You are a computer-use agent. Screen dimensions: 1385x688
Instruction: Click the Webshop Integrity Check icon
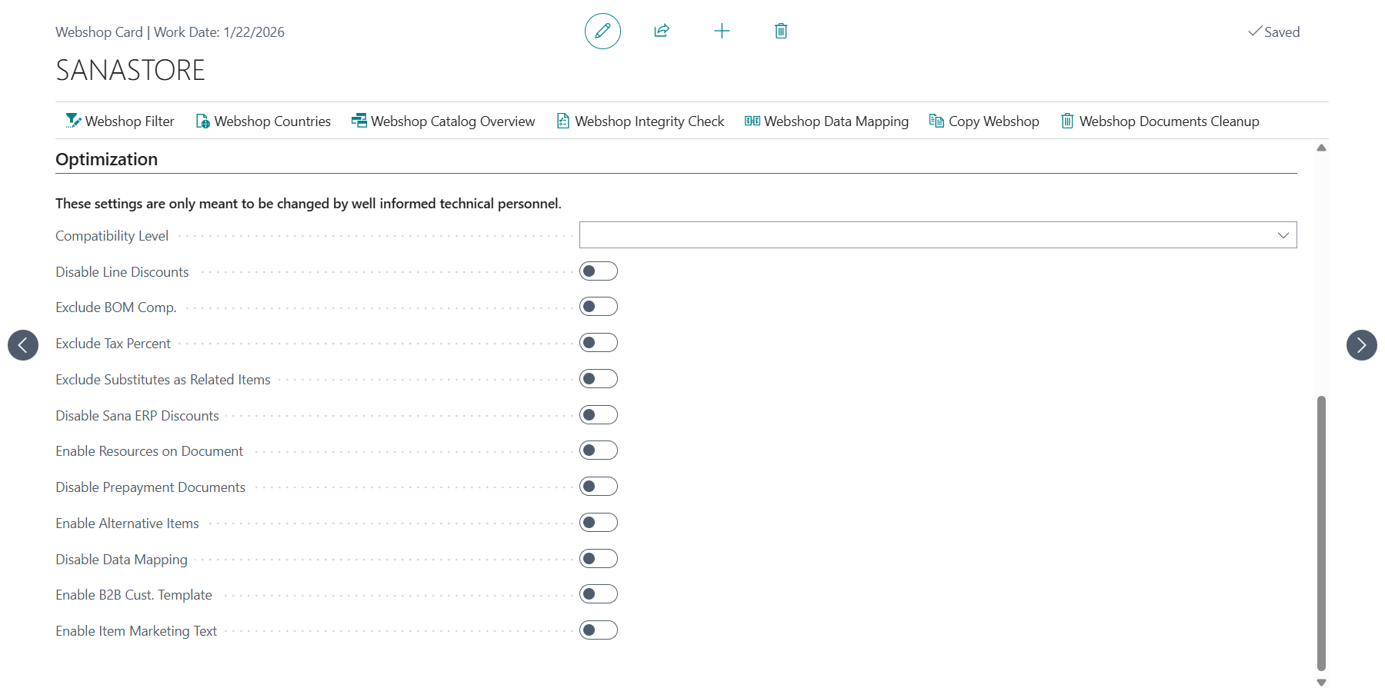[x=563, y=121]
